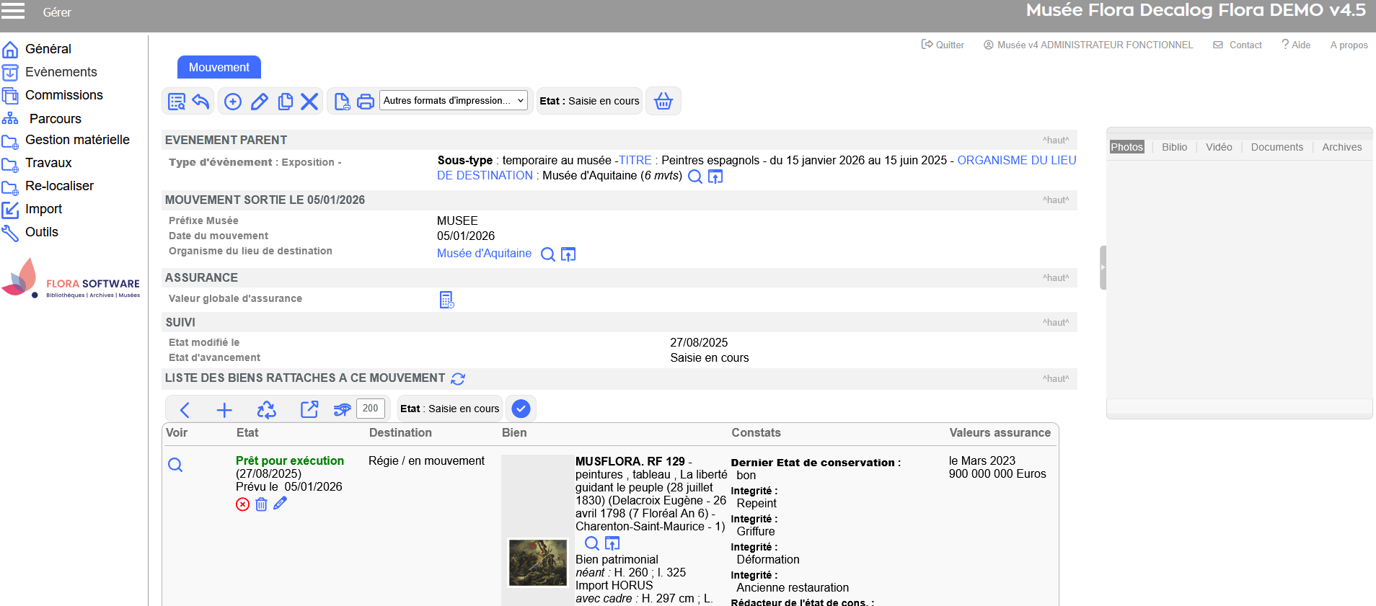Open the Musée d'Aquitaine destination link

click(x=484, y=254)
